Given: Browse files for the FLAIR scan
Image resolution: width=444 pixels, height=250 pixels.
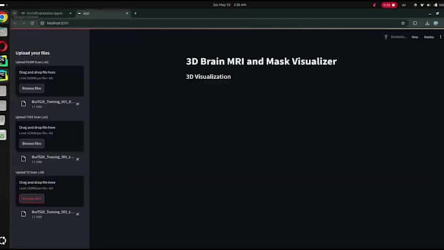Looking at the screenshot, I should point(32,88).
